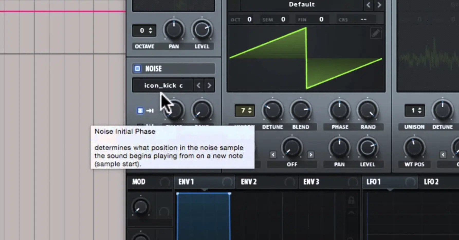Go to previous wavetable before Default

click(368, 5)
